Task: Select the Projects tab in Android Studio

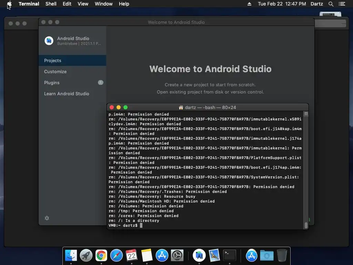Action: pos(72,60)
